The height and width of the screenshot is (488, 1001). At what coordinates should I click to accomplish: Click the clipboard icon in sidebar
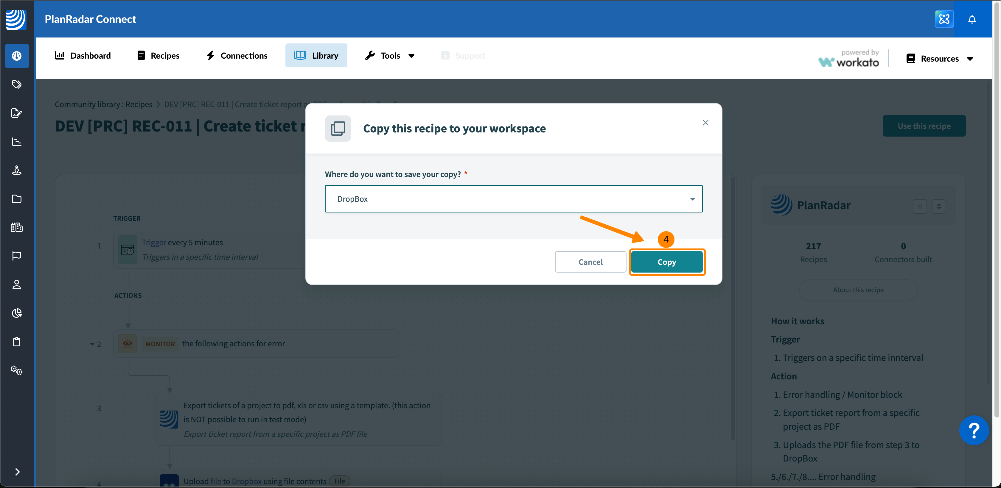pos(16,342)
